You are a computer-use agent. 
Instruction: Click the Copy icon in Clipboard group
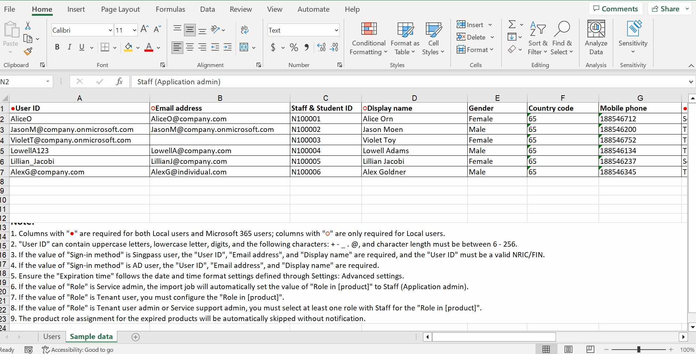(28, 38)
